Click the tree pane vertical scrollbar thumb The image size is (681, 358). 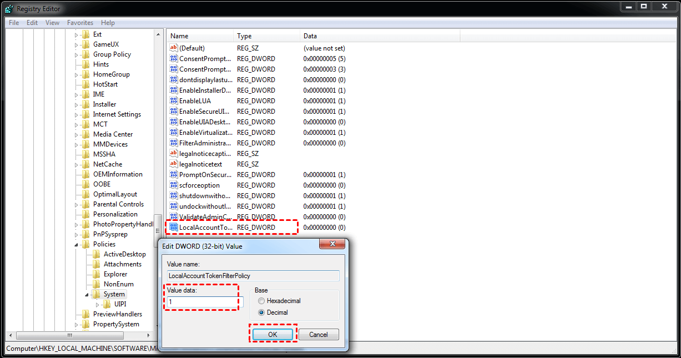(x=158, y=230)
